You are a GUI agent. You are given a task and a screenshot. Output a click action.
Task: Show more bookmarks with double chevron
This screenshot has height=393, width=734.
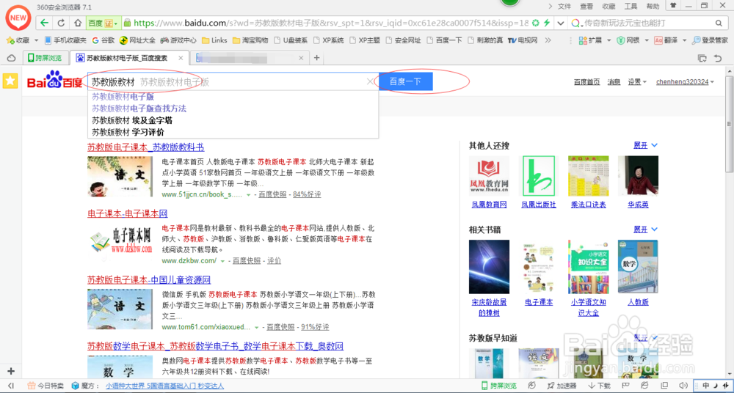(548, 40)
